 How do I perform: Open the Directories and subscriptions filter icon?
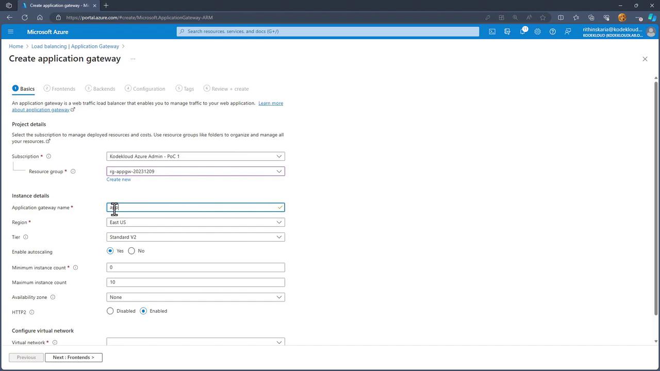(x=507, y=31)
